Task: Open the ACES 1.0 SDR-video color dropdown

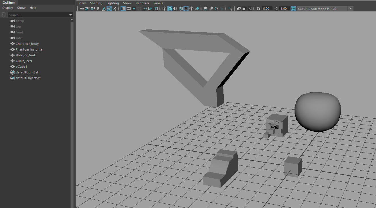Action: (x=325, y=9)
